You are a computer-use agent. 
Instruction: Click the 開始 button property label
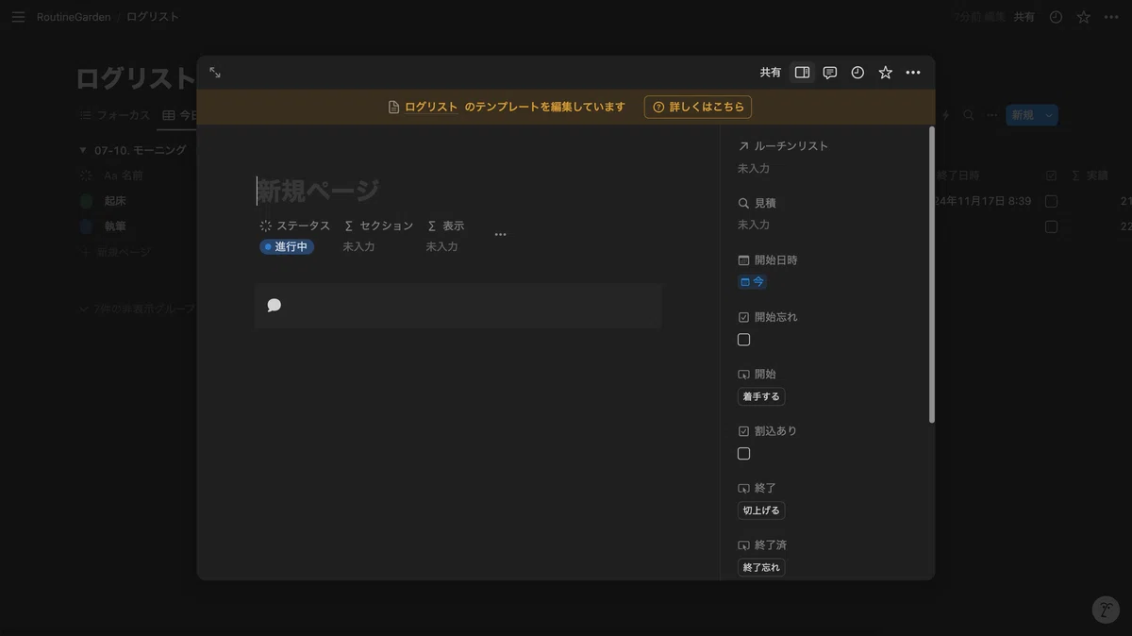[x=757, y=375]
